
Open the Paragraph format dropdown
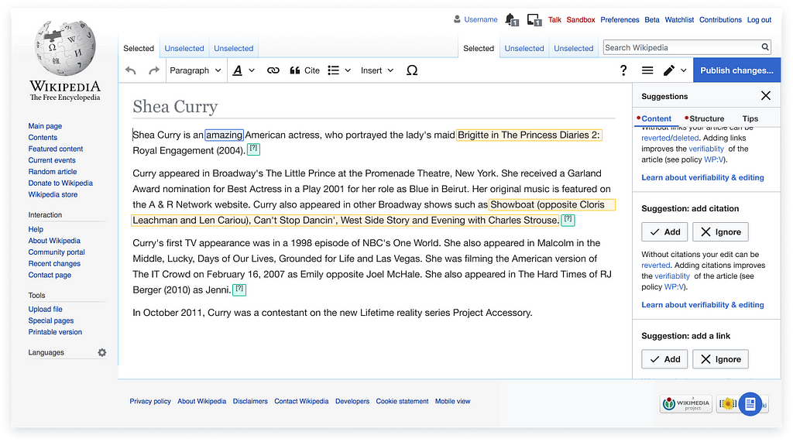(x=195, y=70)
